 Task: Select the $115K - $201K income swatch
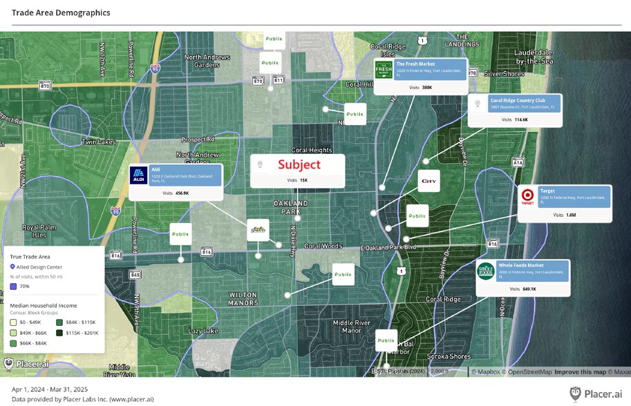point(59,333)
